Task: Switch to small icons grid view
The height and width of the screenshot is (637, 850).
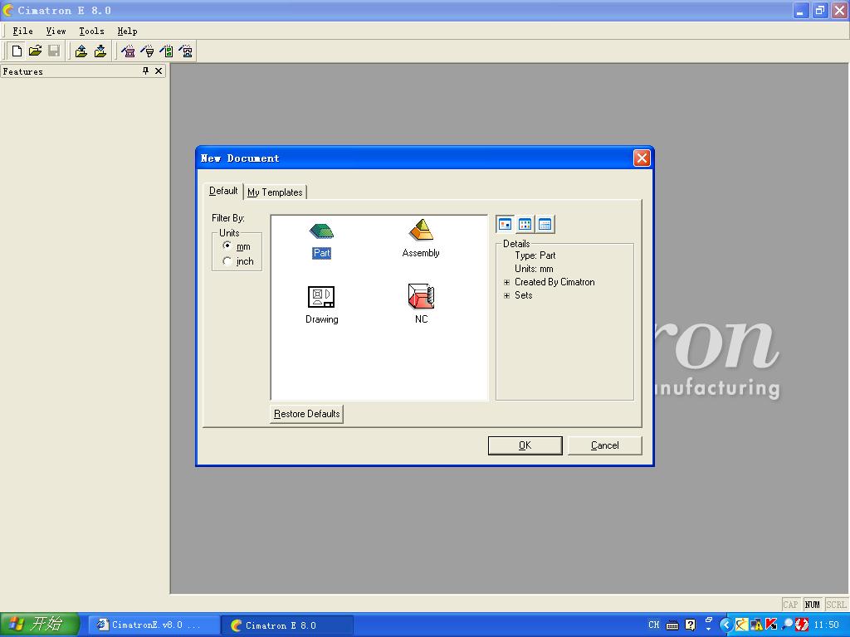Action: click(525, 224)
